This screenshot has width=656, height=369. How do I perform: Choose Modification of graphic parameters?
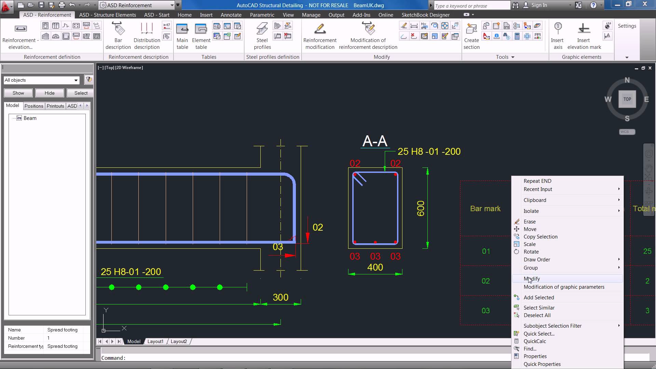point(568,287)
